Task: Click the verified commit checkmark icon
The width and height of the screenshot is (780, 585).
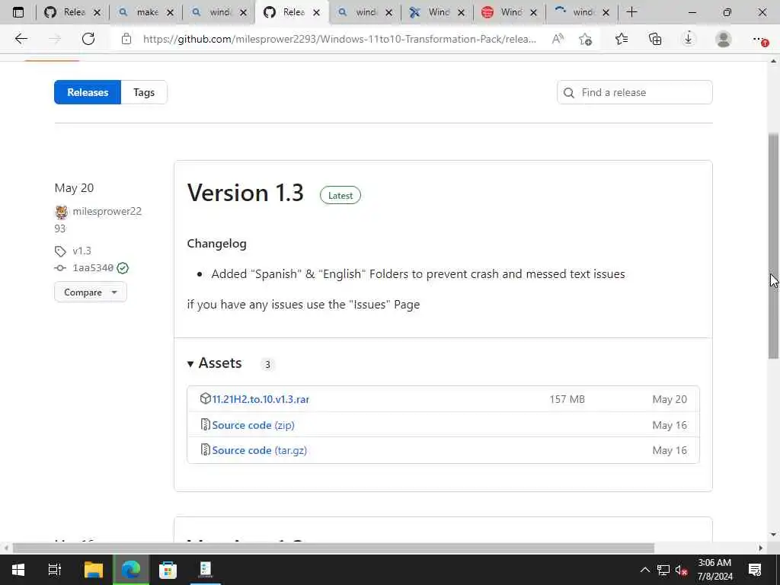Action: click(x=123, y=268)
